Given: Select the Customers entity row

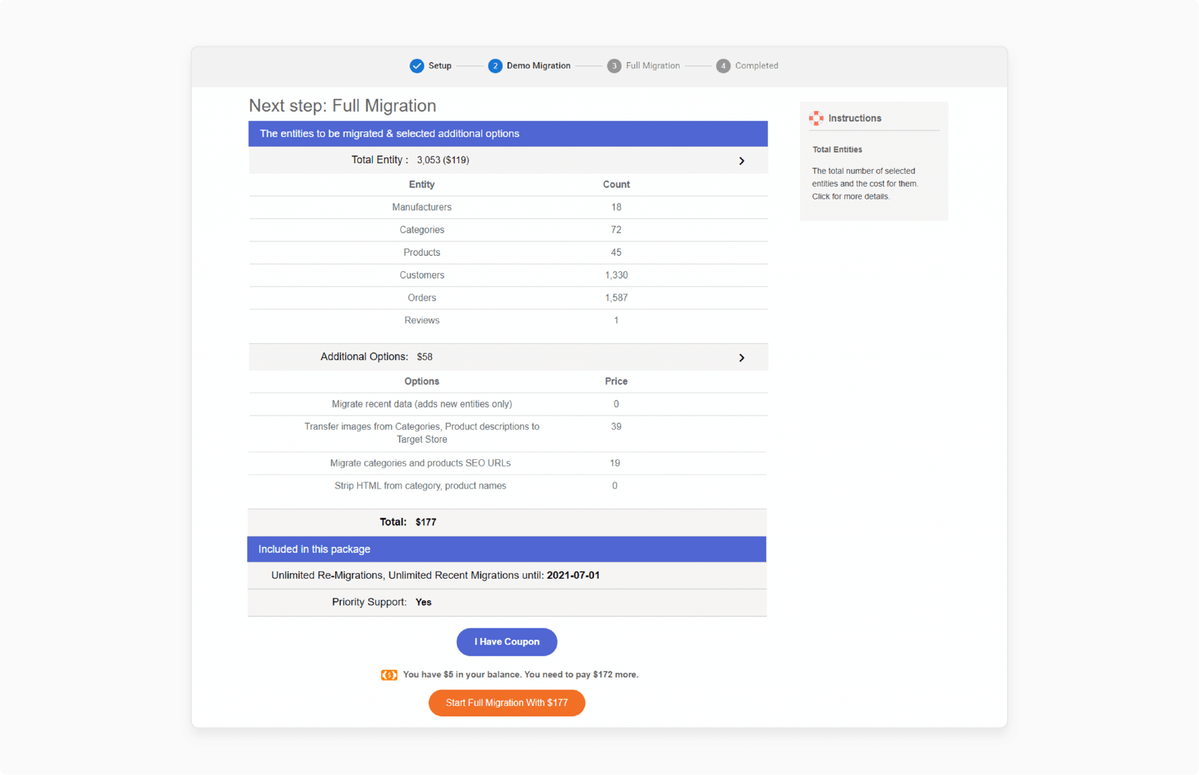Looking at the screenshot, I should pos(509,276).
